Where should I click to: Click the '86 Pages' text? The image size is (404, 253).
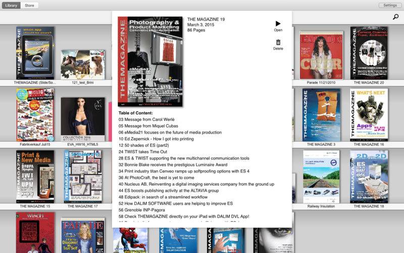tap(196, 30)
